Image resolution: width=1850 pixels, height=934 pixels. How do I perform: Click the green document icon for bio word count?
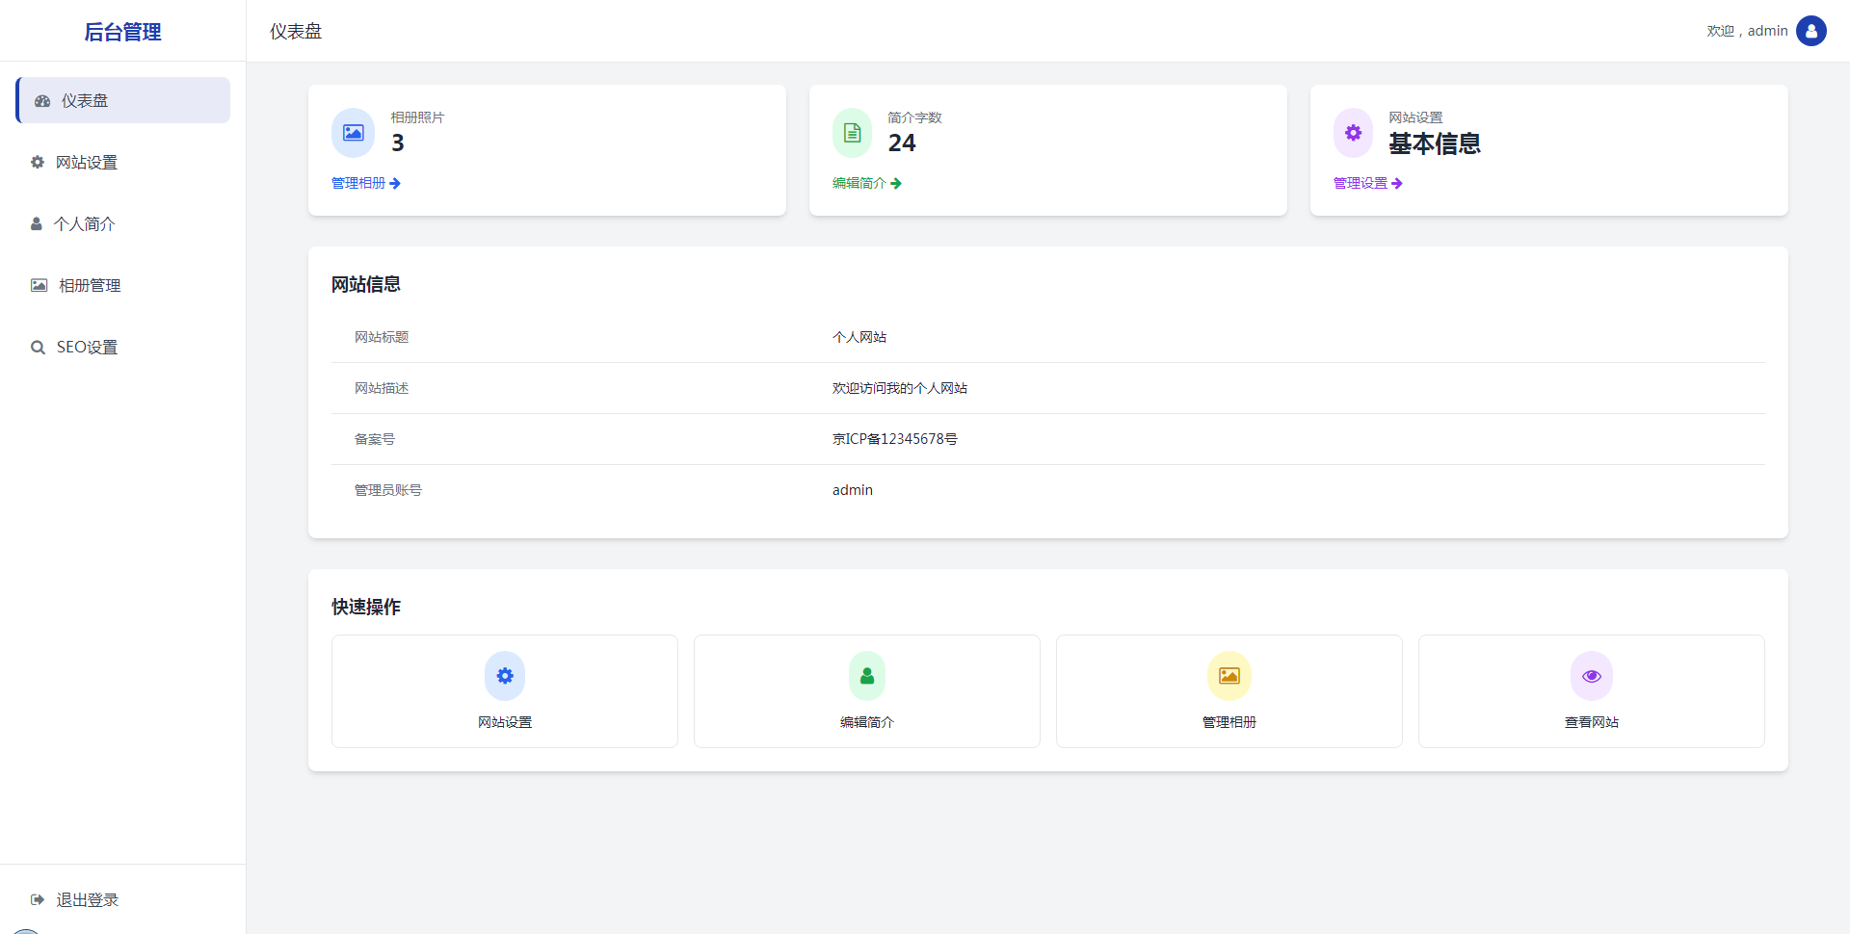pos(852,133)
